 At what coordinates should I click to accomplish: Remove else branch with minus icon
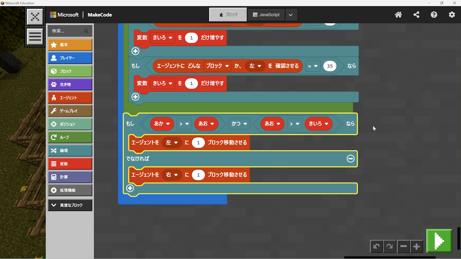350,159
